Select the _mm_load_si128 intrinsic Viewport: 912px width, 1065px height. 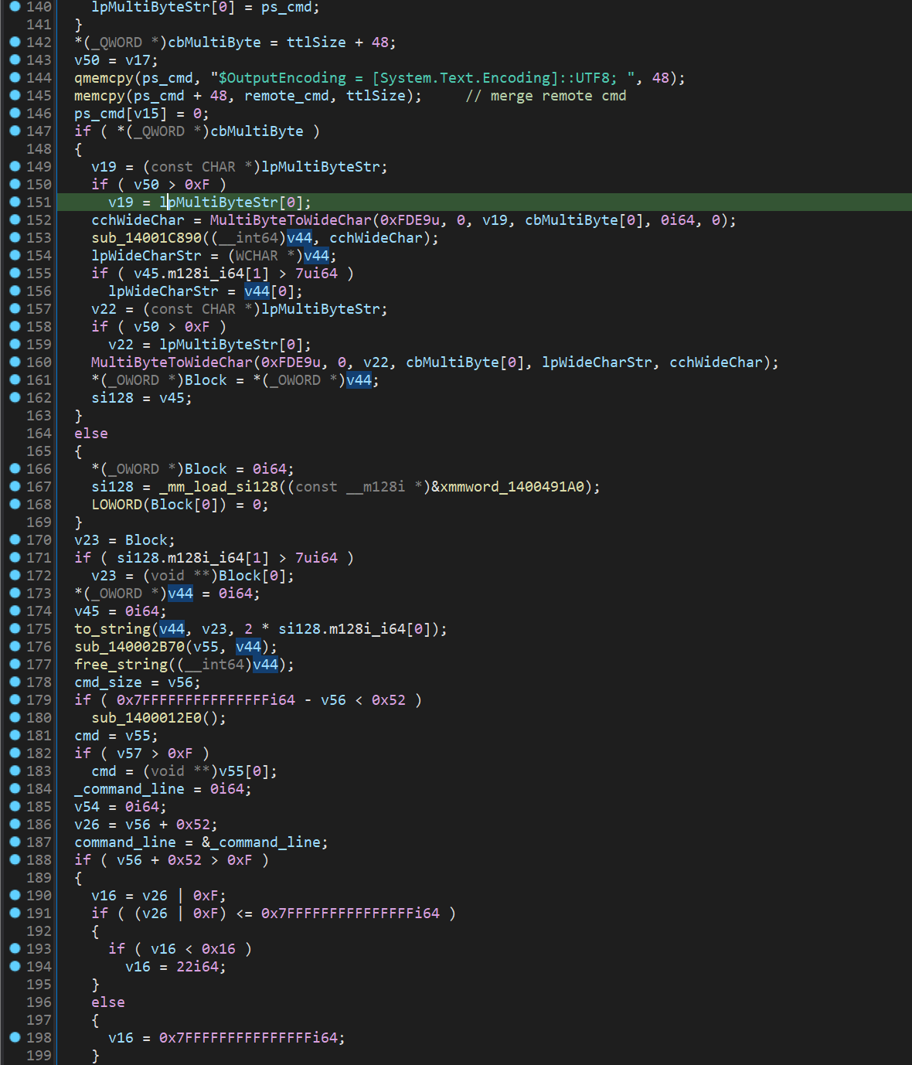[219, 487]
